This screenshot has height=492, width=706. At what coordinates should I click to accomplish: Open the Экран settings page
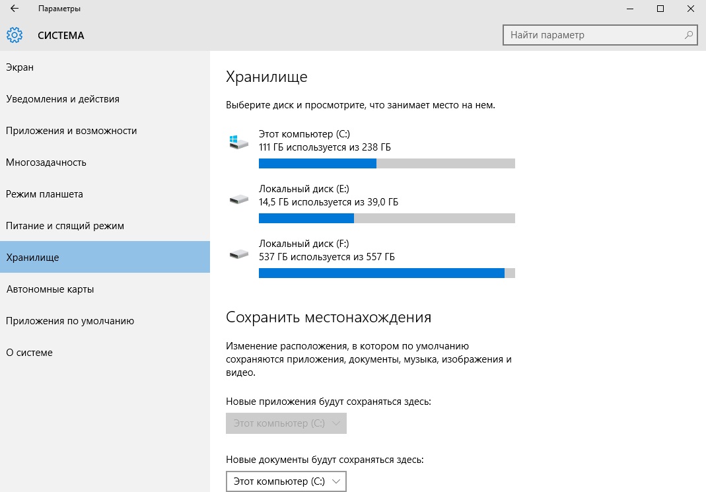coord(105,67)
